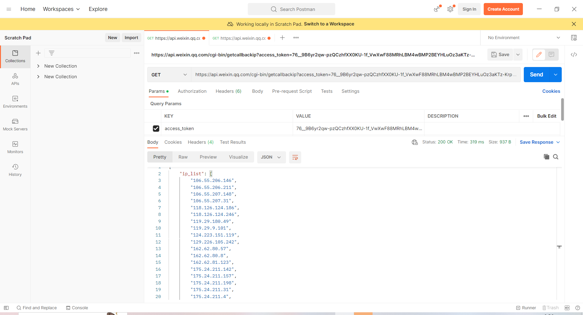Open the Tests tab

[327, 91]
